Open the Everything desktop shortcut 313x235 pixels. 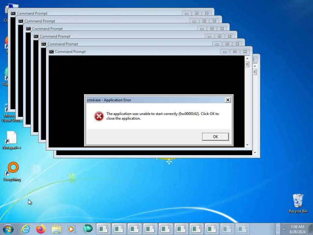pos(12,171)
